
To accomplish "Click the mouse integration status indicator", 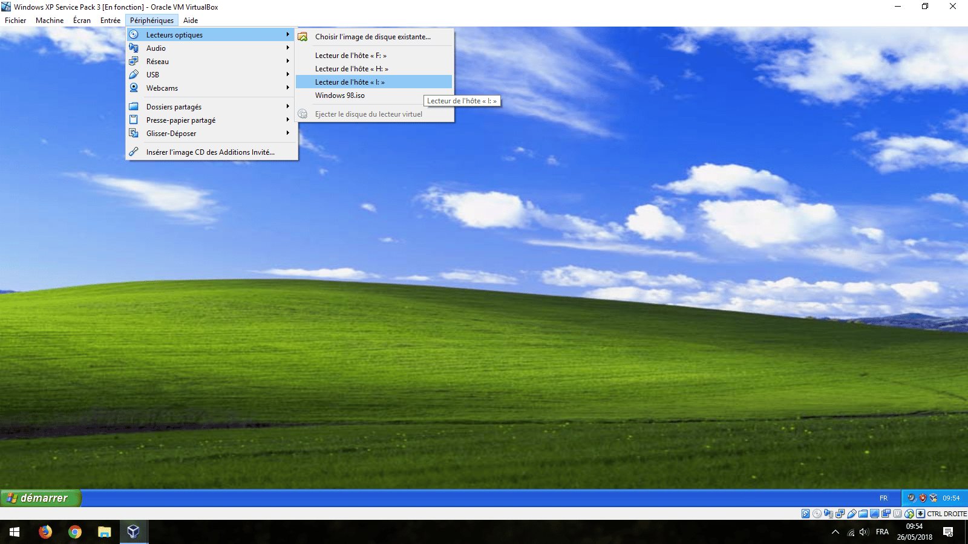I will (909, 514).
